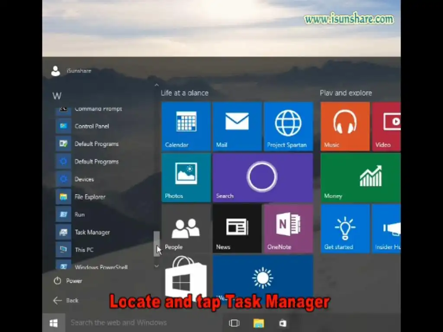The image size is (443, 332).
Task: Open the purple Search tile
Action: coord(263,178)
